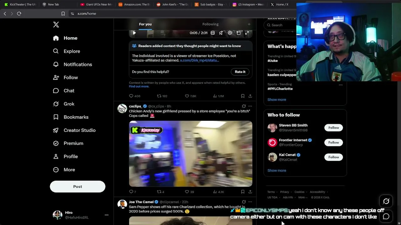This screenshot has width=401, height=225.
Task: Click the reply icon with 406 replies
Action: coord(131,96)
